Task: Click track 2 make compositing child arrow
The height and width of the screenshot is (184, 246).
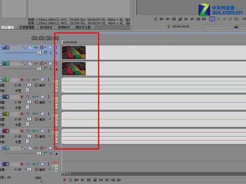Action: [x=57, y=69]
